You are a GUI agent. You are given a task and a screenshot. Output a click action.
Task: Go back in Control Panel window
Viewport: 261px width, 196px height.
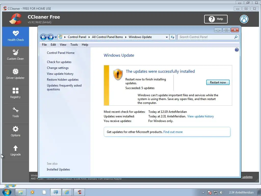tap(43, 37)
